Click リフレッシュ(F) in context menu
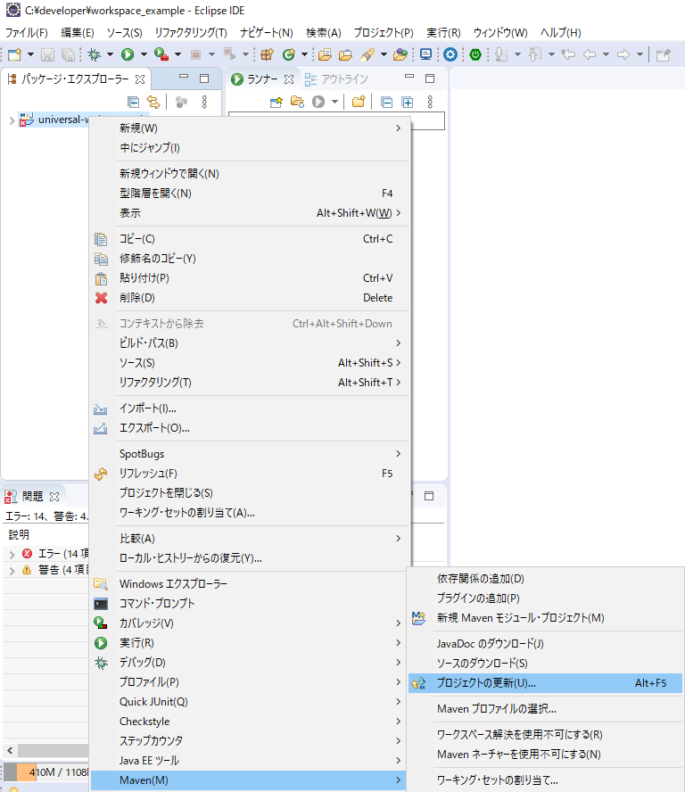 (250, 474)
